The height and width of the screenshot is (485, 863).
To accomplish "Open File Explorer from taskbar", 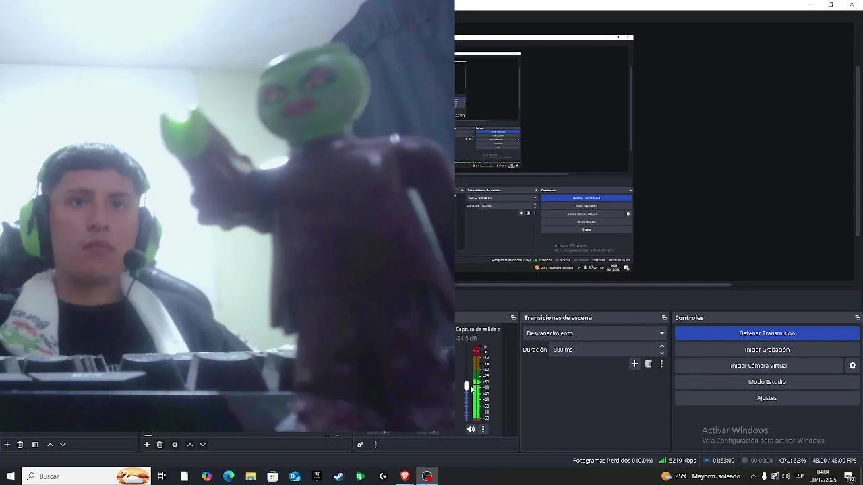I will 250,476.
